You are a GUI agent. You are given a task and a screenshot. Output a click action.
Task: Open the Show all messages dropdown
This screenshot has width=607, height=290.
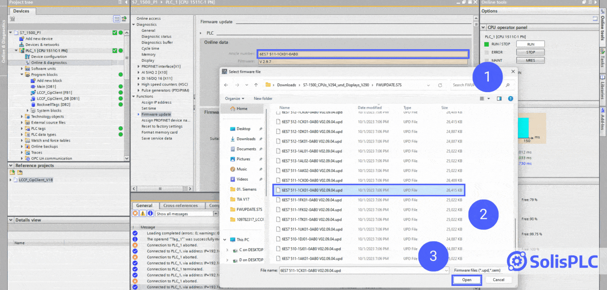tap(216, 213)
